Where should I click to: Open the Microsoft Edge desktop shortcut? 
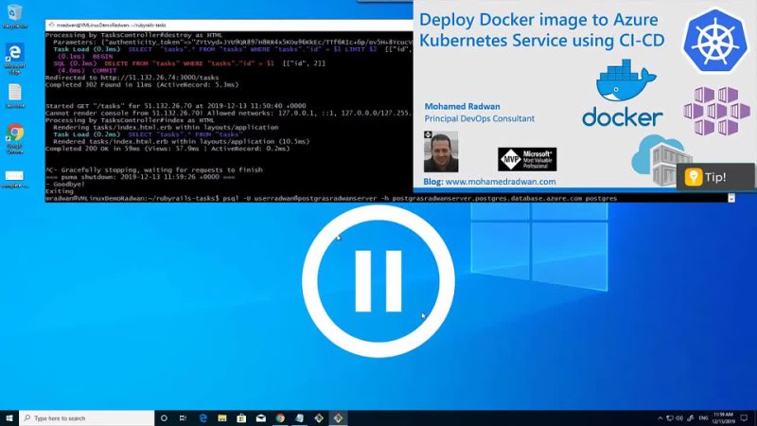(x=15, y=59)
